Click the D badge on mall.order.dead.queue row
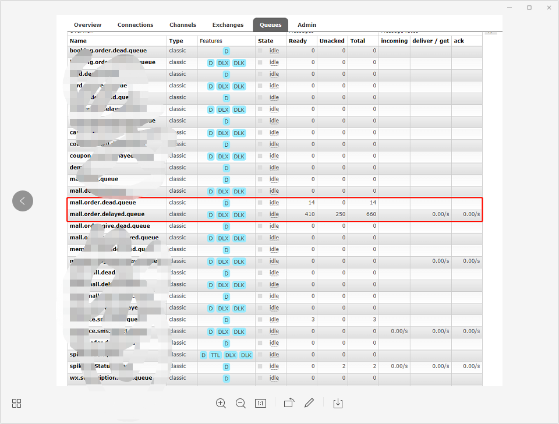This screenshot has width=559, height=424. pyautogui.click(x=226, y=203)
